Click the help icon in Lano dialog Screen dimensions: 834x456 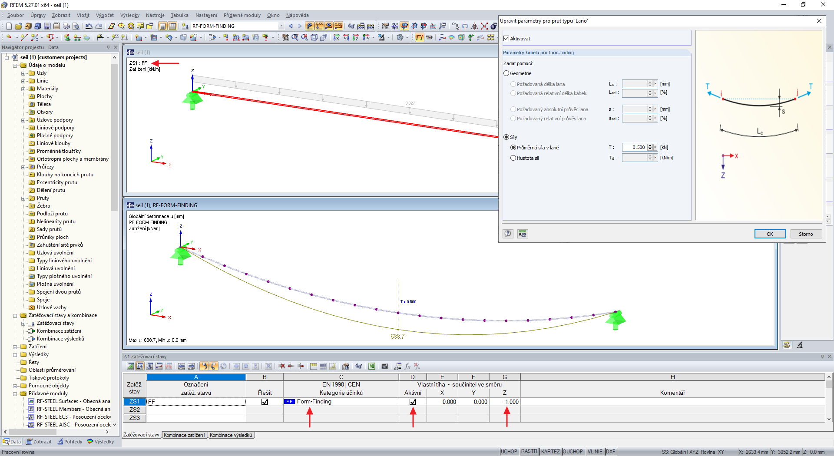coord(508,234)
